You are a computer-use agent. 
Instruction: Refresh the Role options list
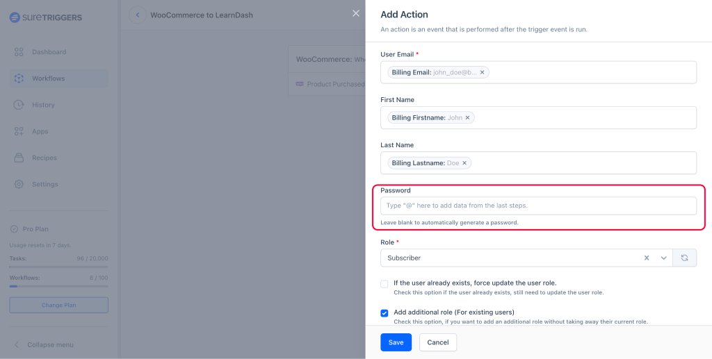coord(685,258)
